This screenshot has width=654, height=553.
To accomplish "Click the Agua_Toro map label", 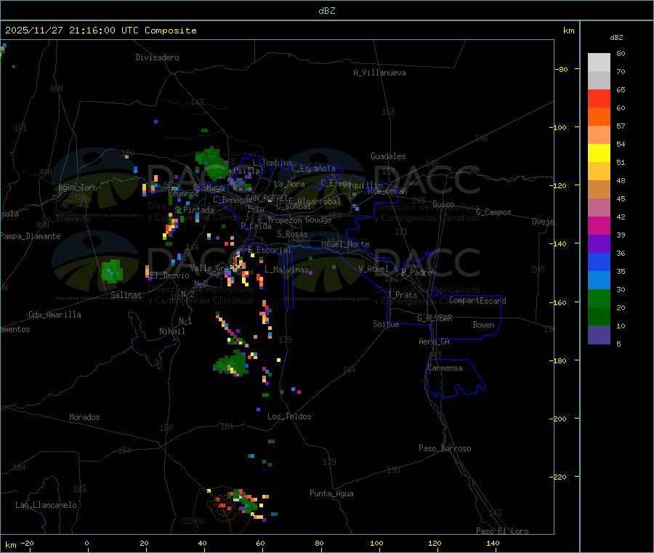I will tap(78, 187).
